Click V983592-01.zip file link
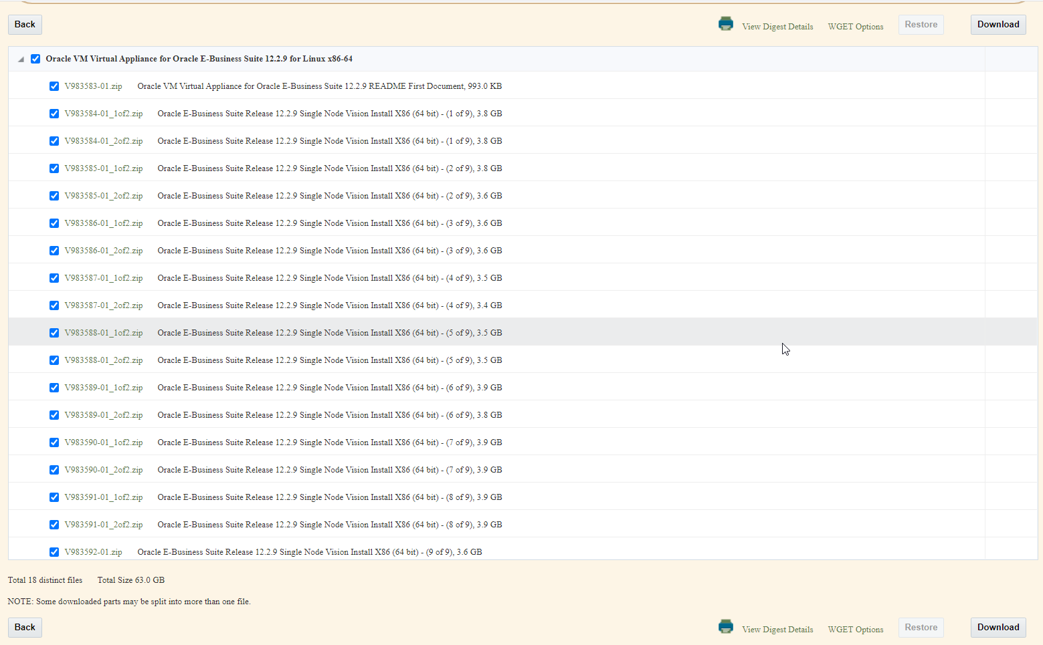This screenshot has width=1043, height=645. [x=93, y=552]
